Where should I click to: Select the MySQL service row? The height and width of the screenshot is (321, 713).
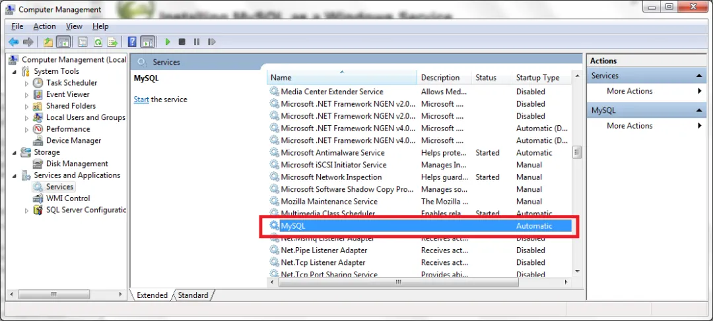pyautogui.click(x=419, y=226)
